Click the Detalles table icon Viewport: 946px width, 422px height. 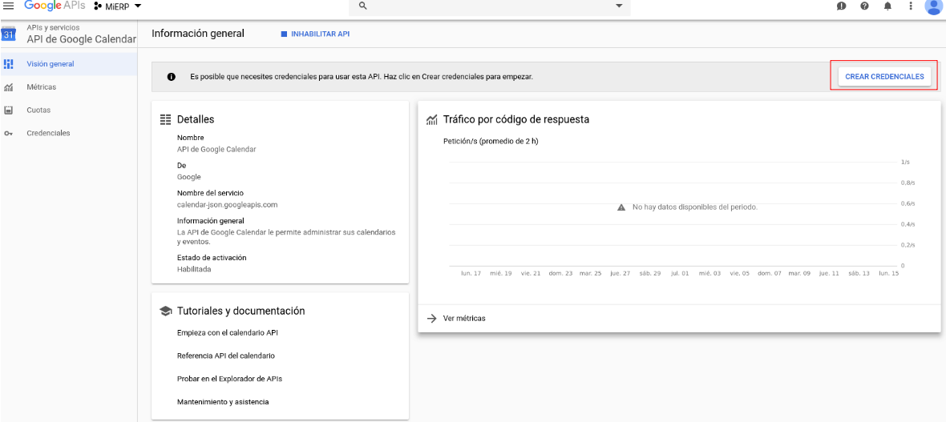click(x=164, y=119)
